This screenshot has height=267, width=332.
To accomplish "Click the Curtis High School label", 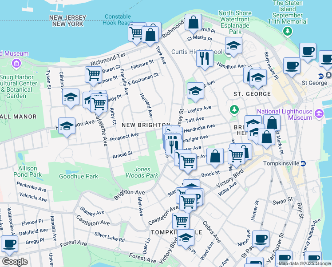I will click(x=197, y=52).
